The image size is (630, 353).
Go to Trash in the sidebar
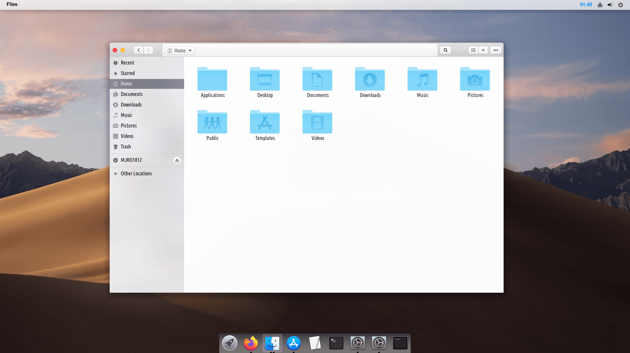[125, 147]
